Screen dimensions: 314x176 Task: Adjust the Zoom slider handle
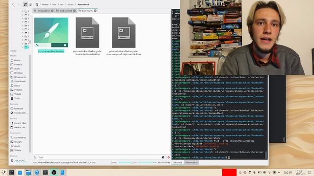point(132,162)
